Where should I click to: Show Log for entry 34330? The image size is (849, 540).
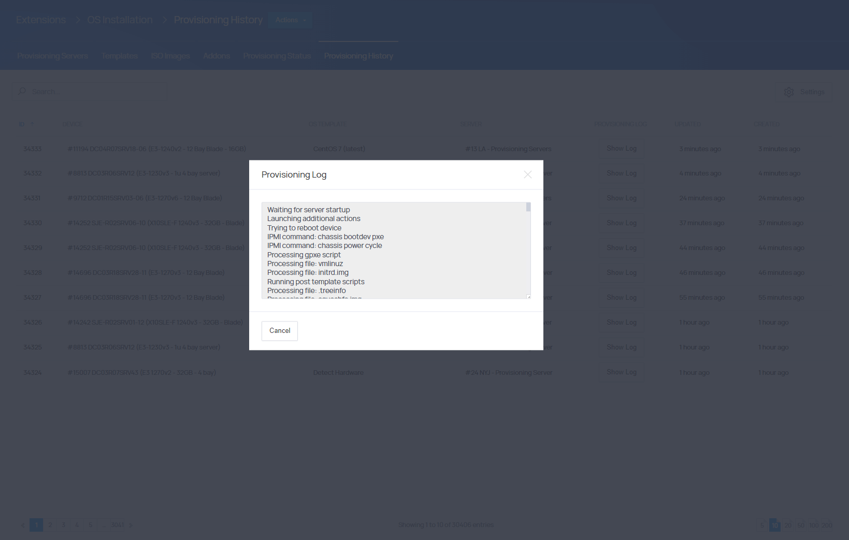tap(621, 223)
